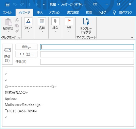
Task: Click the フォント font icon
Action: pyautogui.click(x=28, y=21)
